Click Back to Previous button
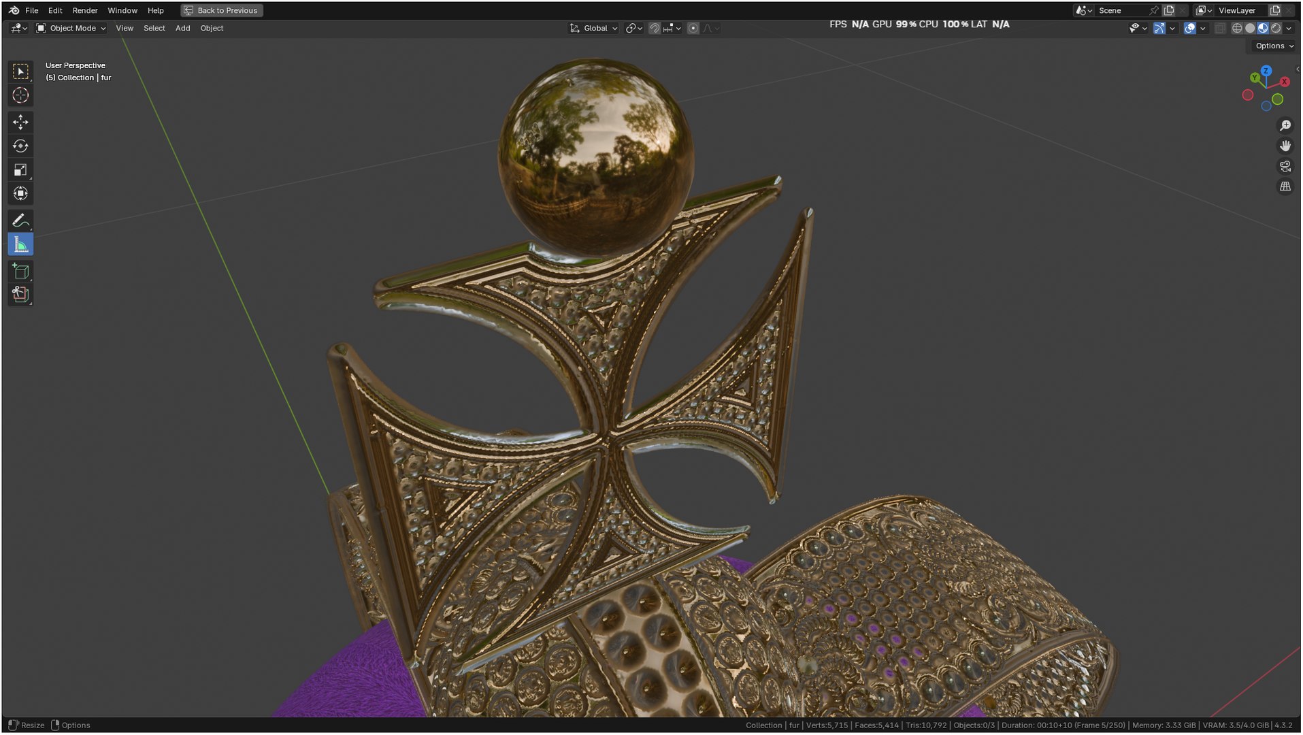 pyautogui.click(x=221, y=10)
